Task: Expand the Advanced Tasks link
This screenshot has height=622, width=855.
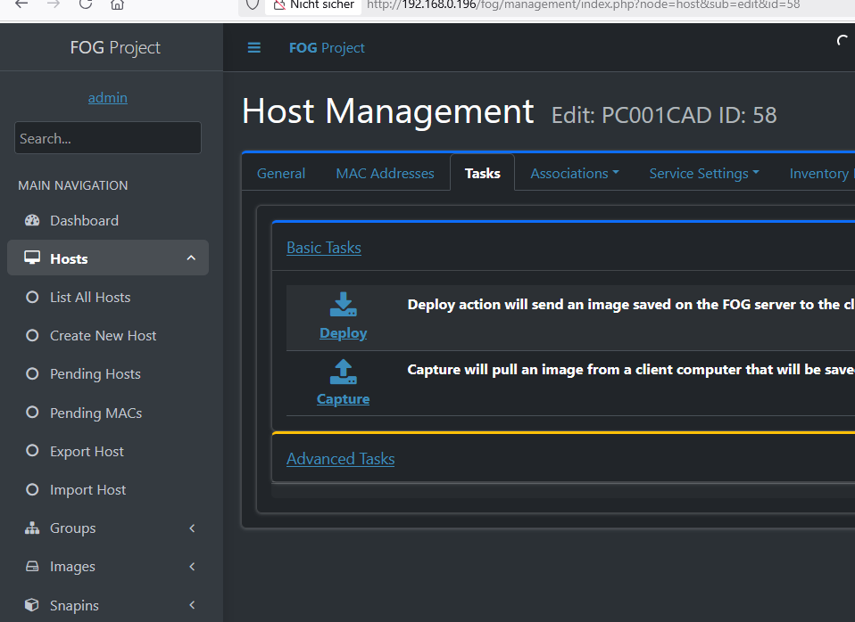Action: (x=341, y=459)
